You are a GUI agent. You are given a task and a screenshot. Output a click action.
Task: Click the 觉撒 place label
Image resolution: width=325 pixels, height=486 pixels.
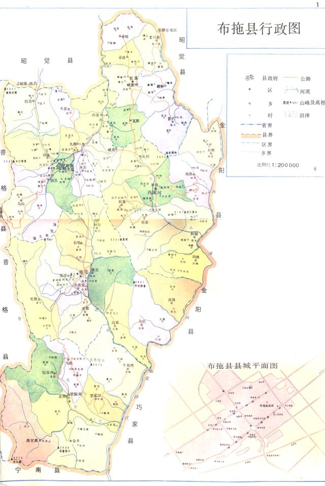(33, 299)
